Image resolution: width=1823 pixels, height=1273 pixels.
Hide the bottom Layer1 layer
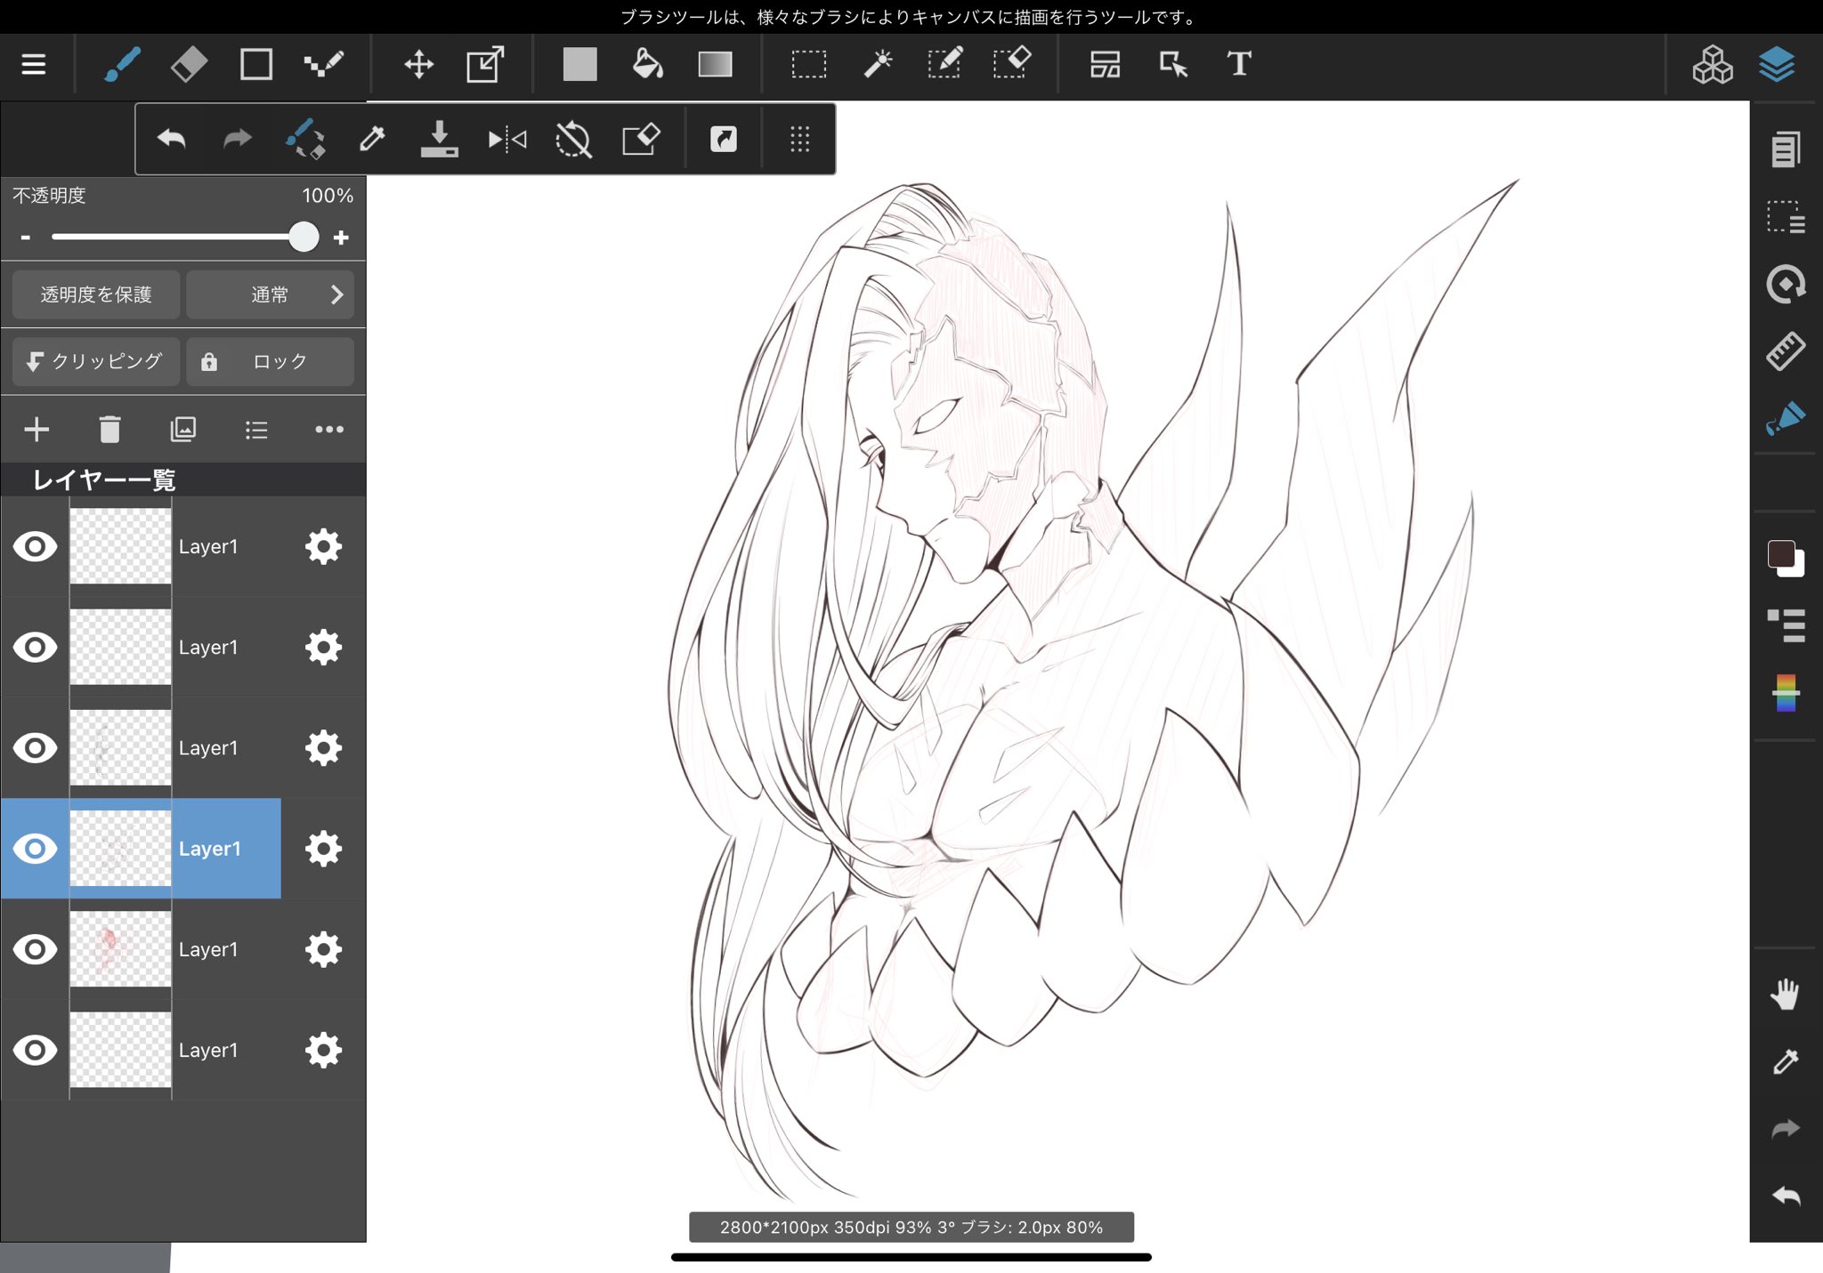click(x=35, y=1050)
